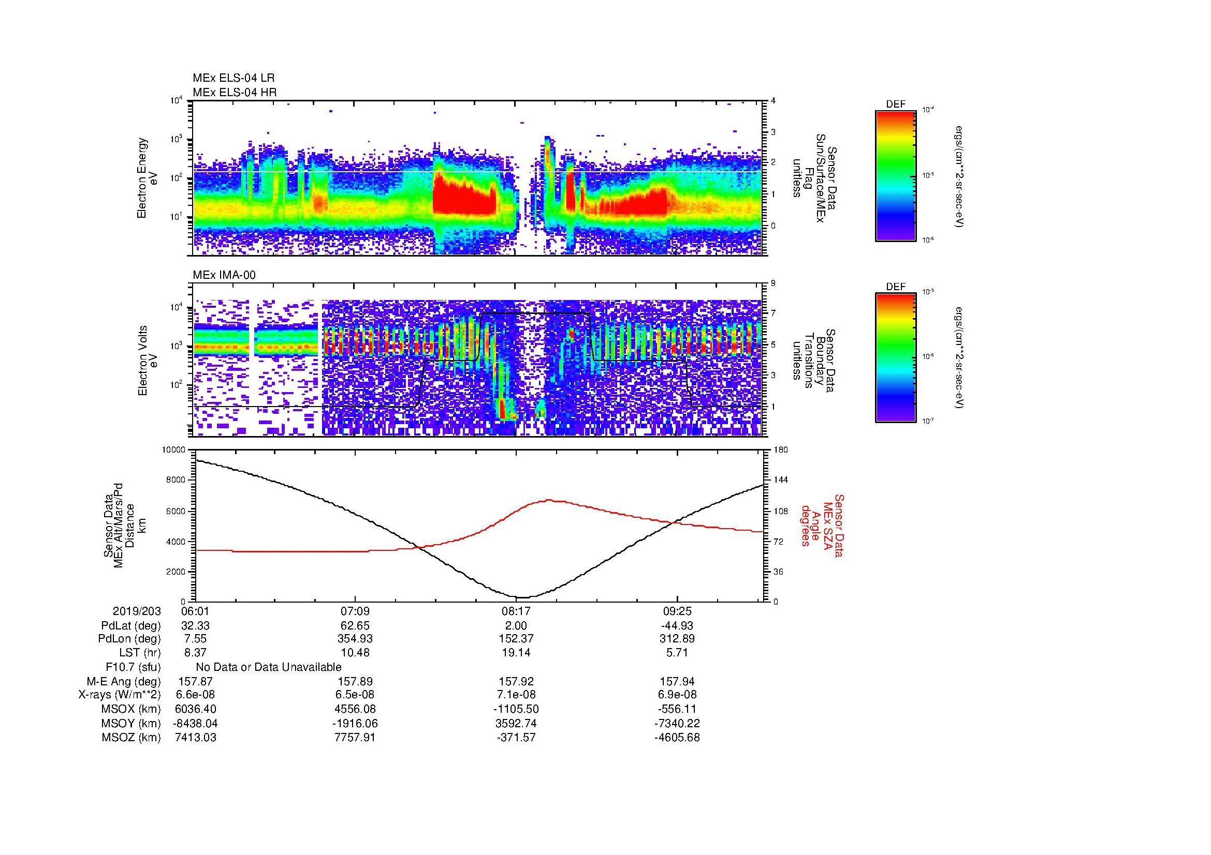Click the 'X-rays (W/m**2)' row label

[119, 695]
